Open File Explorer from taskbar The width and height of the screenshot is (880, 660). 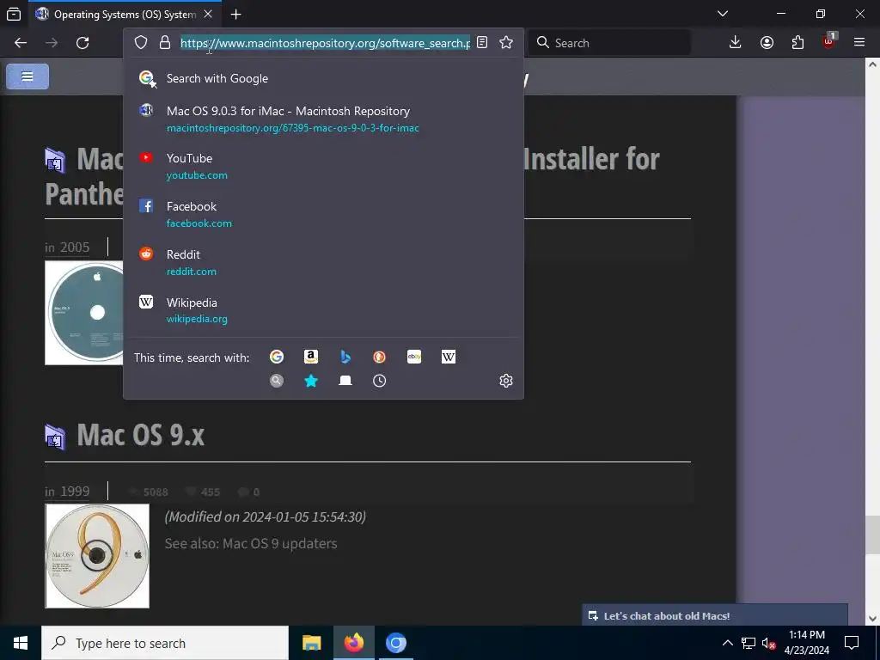point(311,643)
